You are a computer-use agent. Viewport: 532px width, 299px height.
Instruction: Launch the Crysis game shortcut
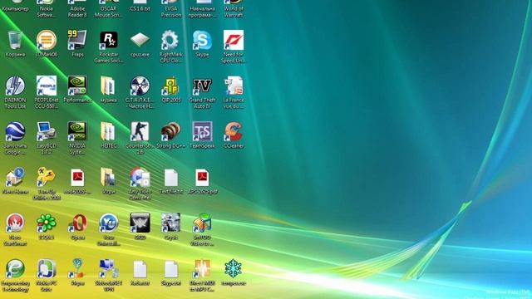170,223
